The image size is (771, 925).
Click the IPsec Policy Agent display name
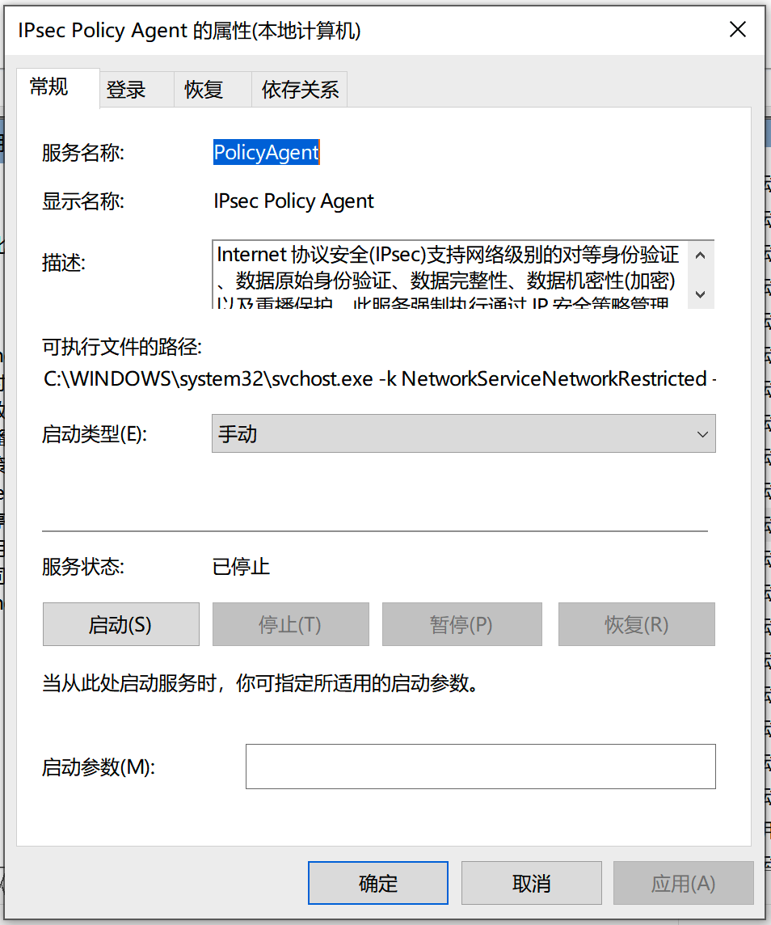tap(293, 201)
